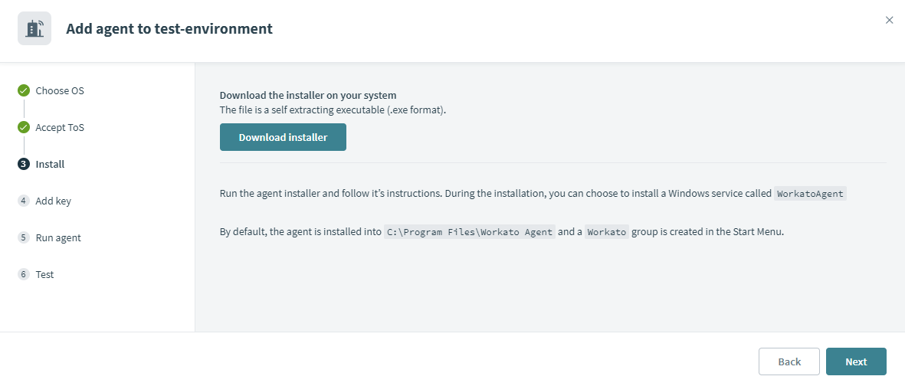Click the step 4 Add key badge

24,201
